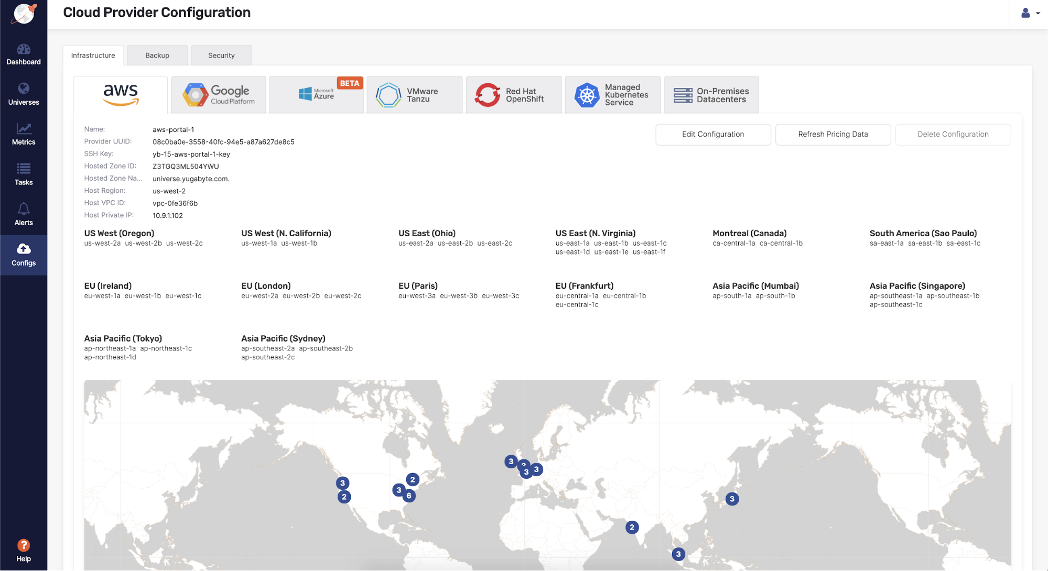
Task: Select the Microsoft Azure beta provider tab
Action: [x=316, y=95]
